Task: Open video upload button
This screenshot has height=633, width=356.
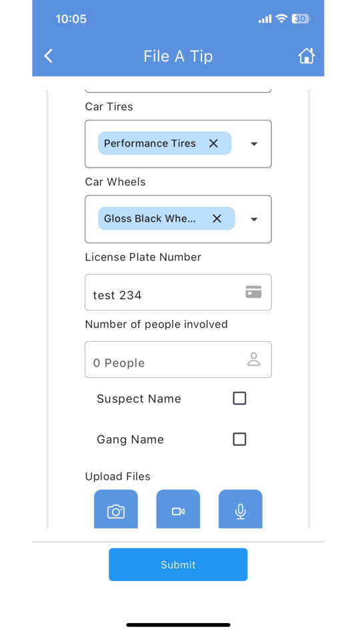Action: [178, 510]
